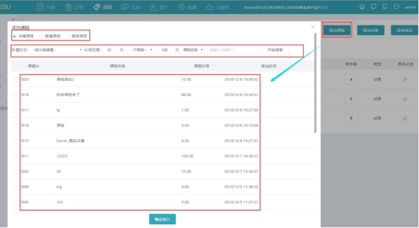Open the 所属栏目 category dropdown
This screenshot has height=228, width=419.
[56, 50]
